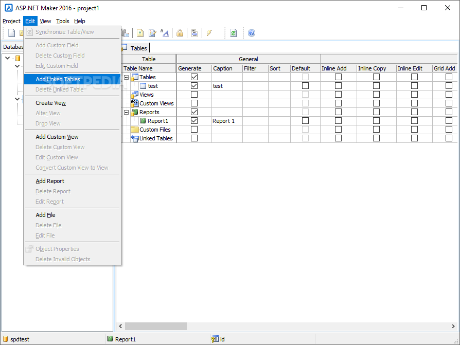Viewport: 460px width, 345px height.
Task: Collapse the Tables group in grid
Action: 127,78
